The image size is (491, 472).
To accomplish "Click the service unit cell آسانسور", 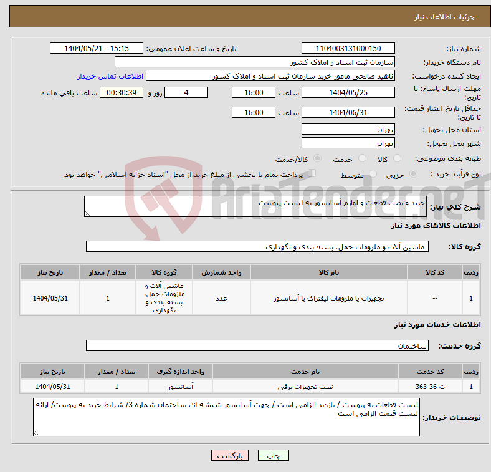I will click(x=180, y=387).
